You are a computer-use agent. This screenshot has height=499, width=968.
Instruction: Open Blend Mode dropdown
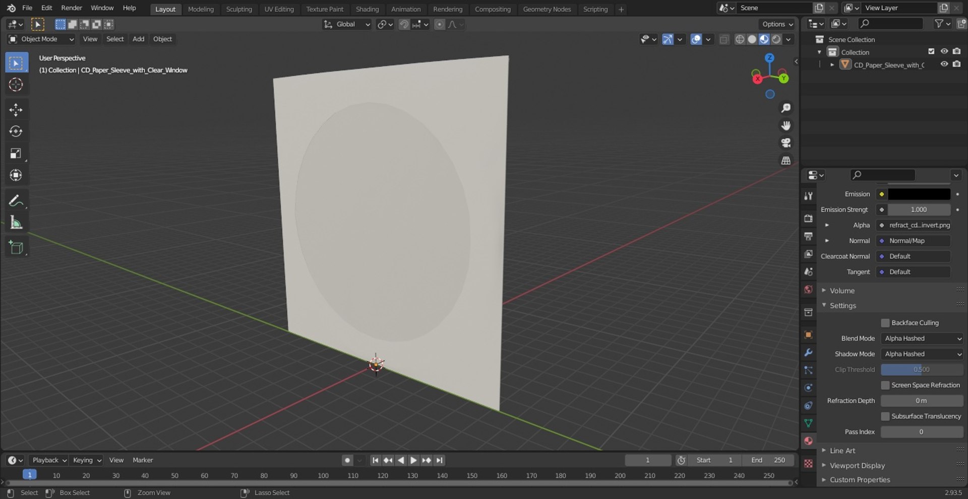pyautogui.click(x=922, y=338)
